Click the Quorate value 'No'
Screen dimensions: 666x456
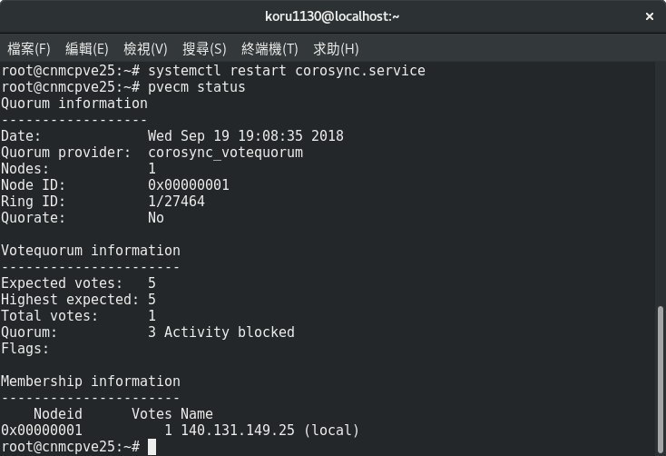(156, 218)
